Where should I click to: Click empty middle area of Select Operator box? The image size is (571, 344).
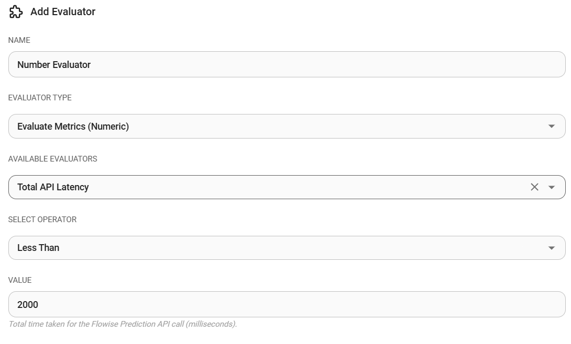pyautogui.click(x=288, y=248)
